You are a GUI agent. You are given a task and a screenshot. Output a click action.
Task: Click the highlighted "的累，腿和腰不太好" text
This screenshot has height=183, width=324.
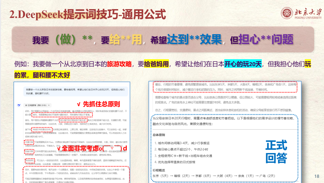pos(42,75)
